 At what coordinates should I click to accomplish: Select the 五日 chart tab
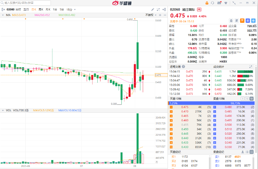tap(26, 10)
